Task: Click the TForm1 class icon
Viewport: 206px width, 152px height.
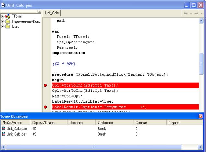Action: [8, 16]
